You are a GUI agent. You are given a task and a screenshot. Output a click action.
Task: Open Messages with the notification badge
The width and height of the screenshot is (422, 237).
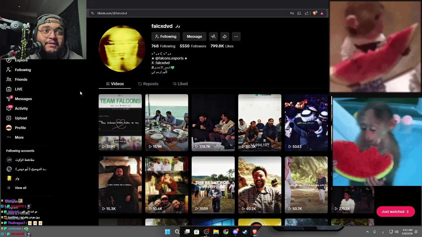19,99
